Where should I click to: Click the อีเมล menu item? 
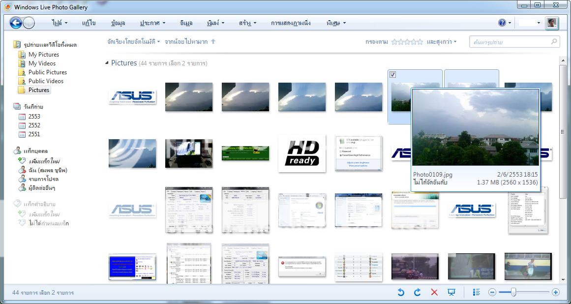pos(186,23)
